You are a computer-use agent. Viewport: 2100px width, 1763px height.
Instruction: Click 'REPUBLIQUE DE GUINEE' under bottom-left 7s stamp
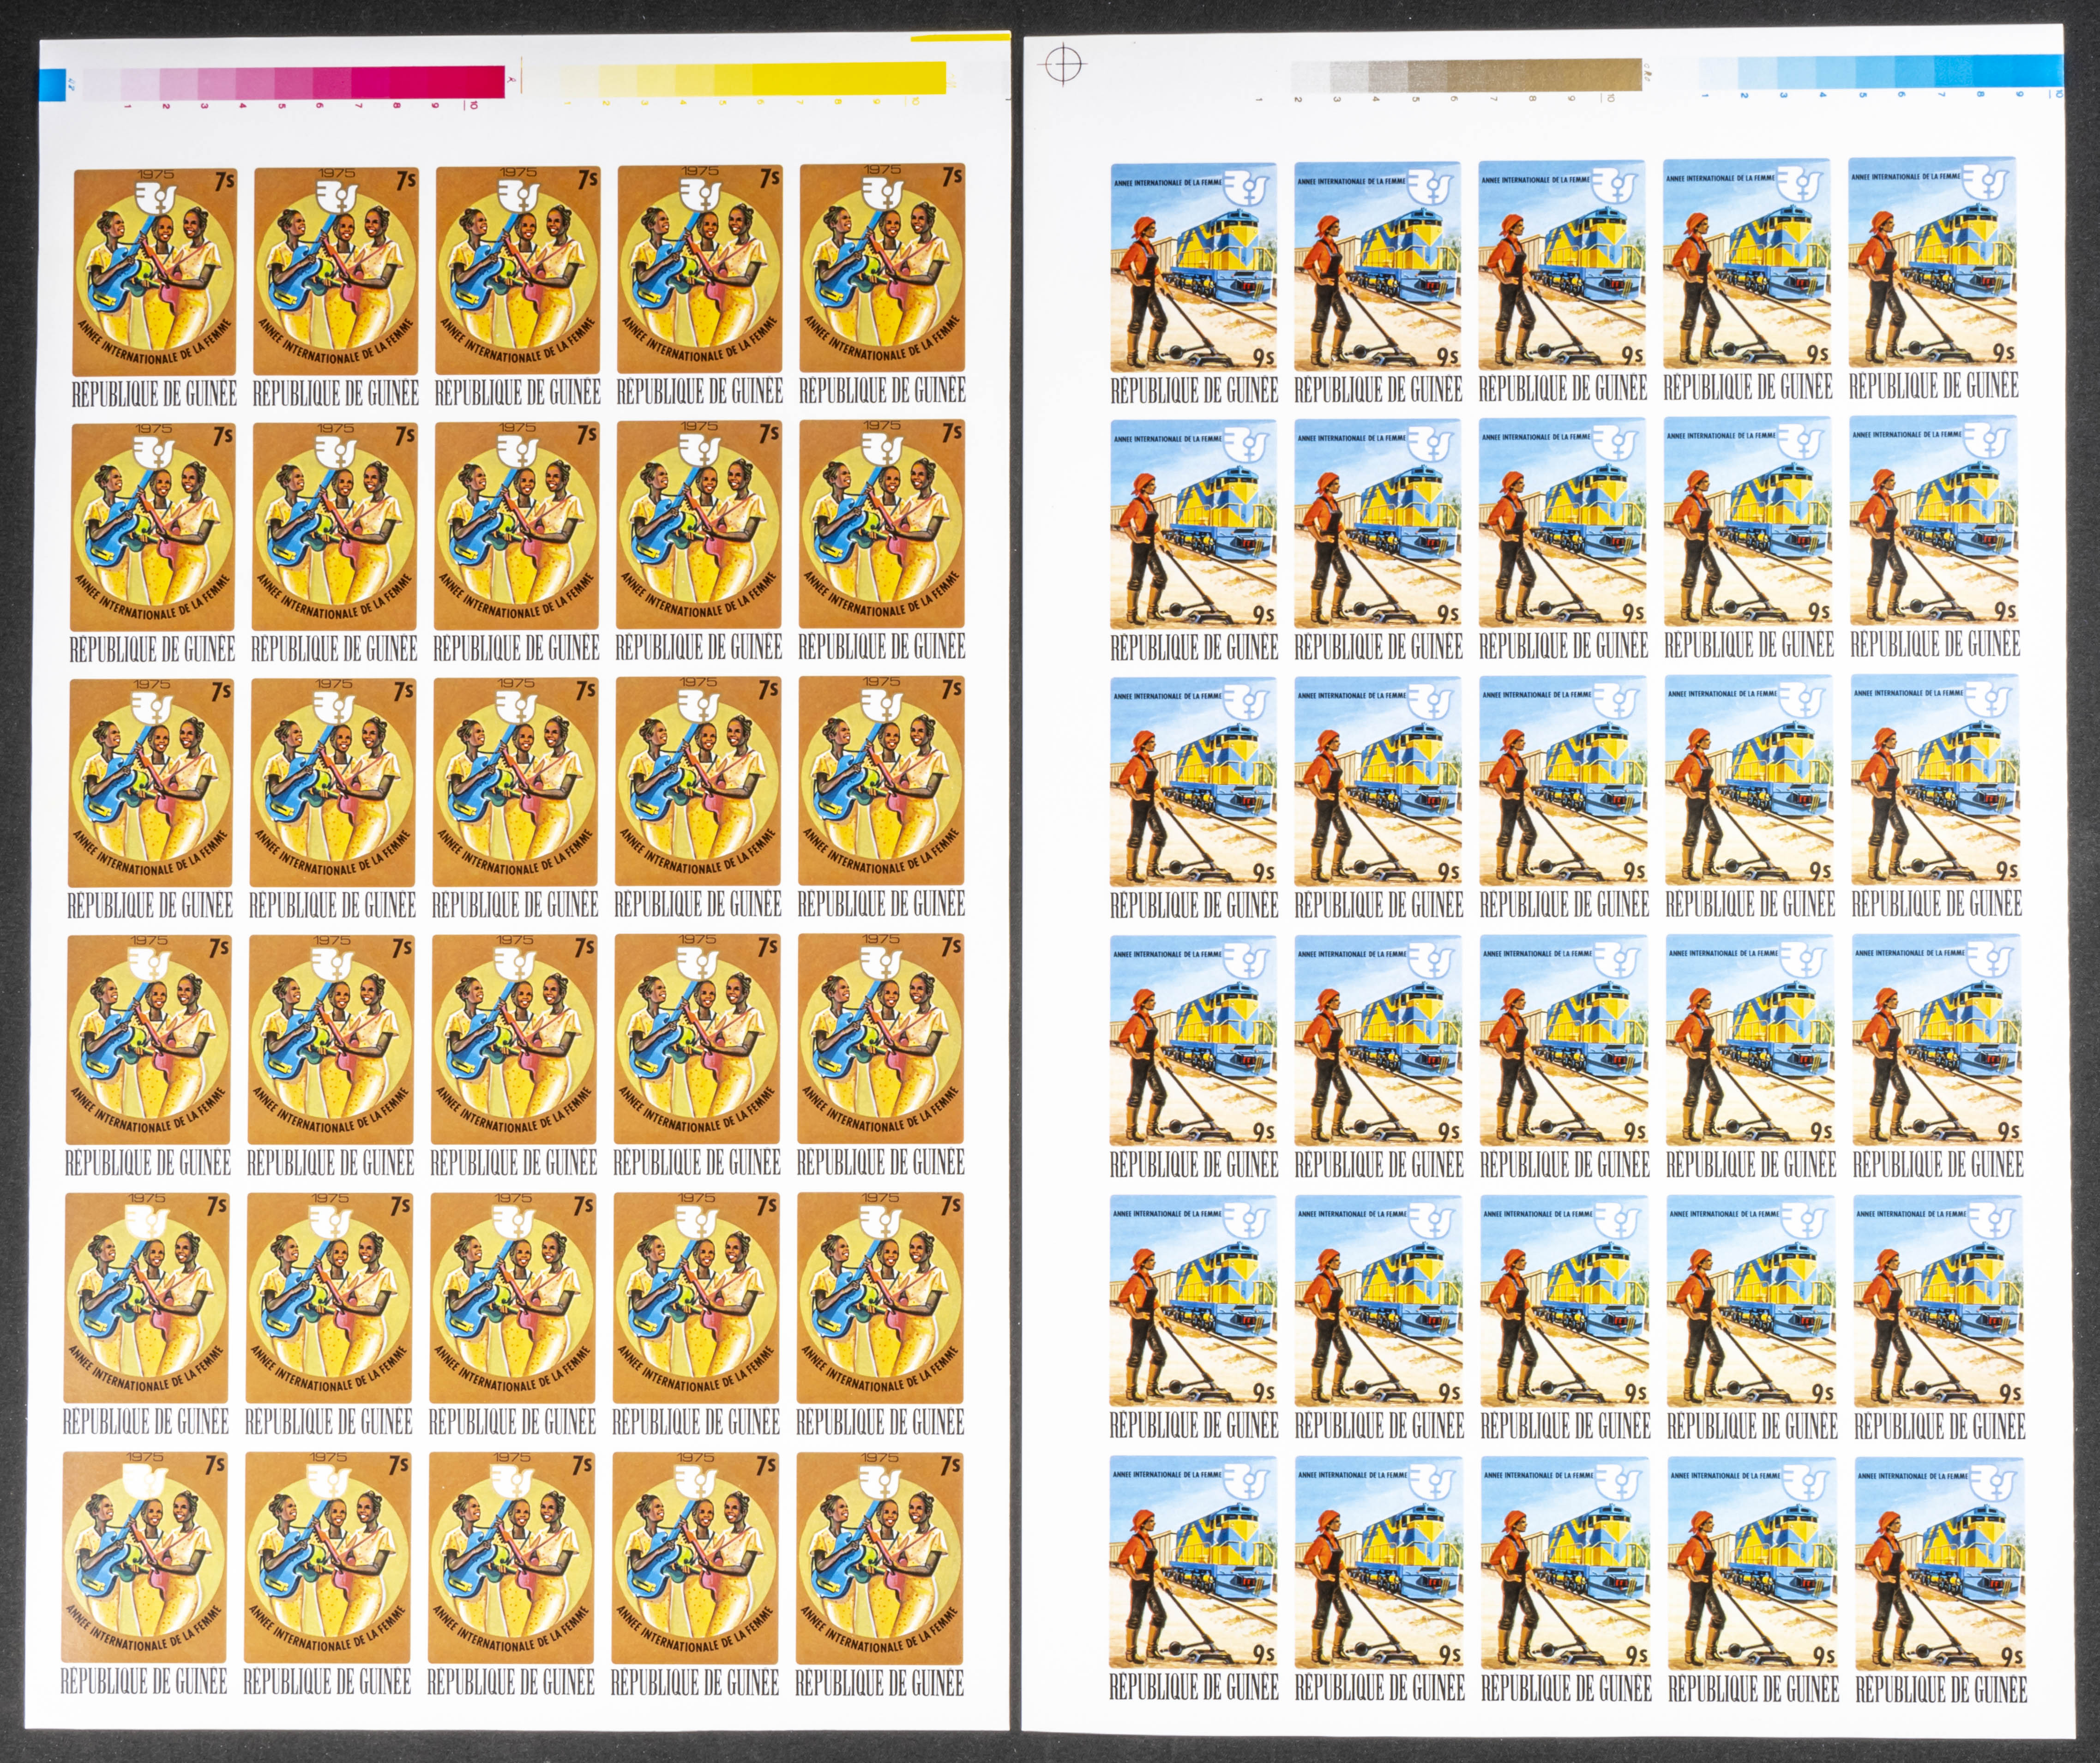[144, 1682]
